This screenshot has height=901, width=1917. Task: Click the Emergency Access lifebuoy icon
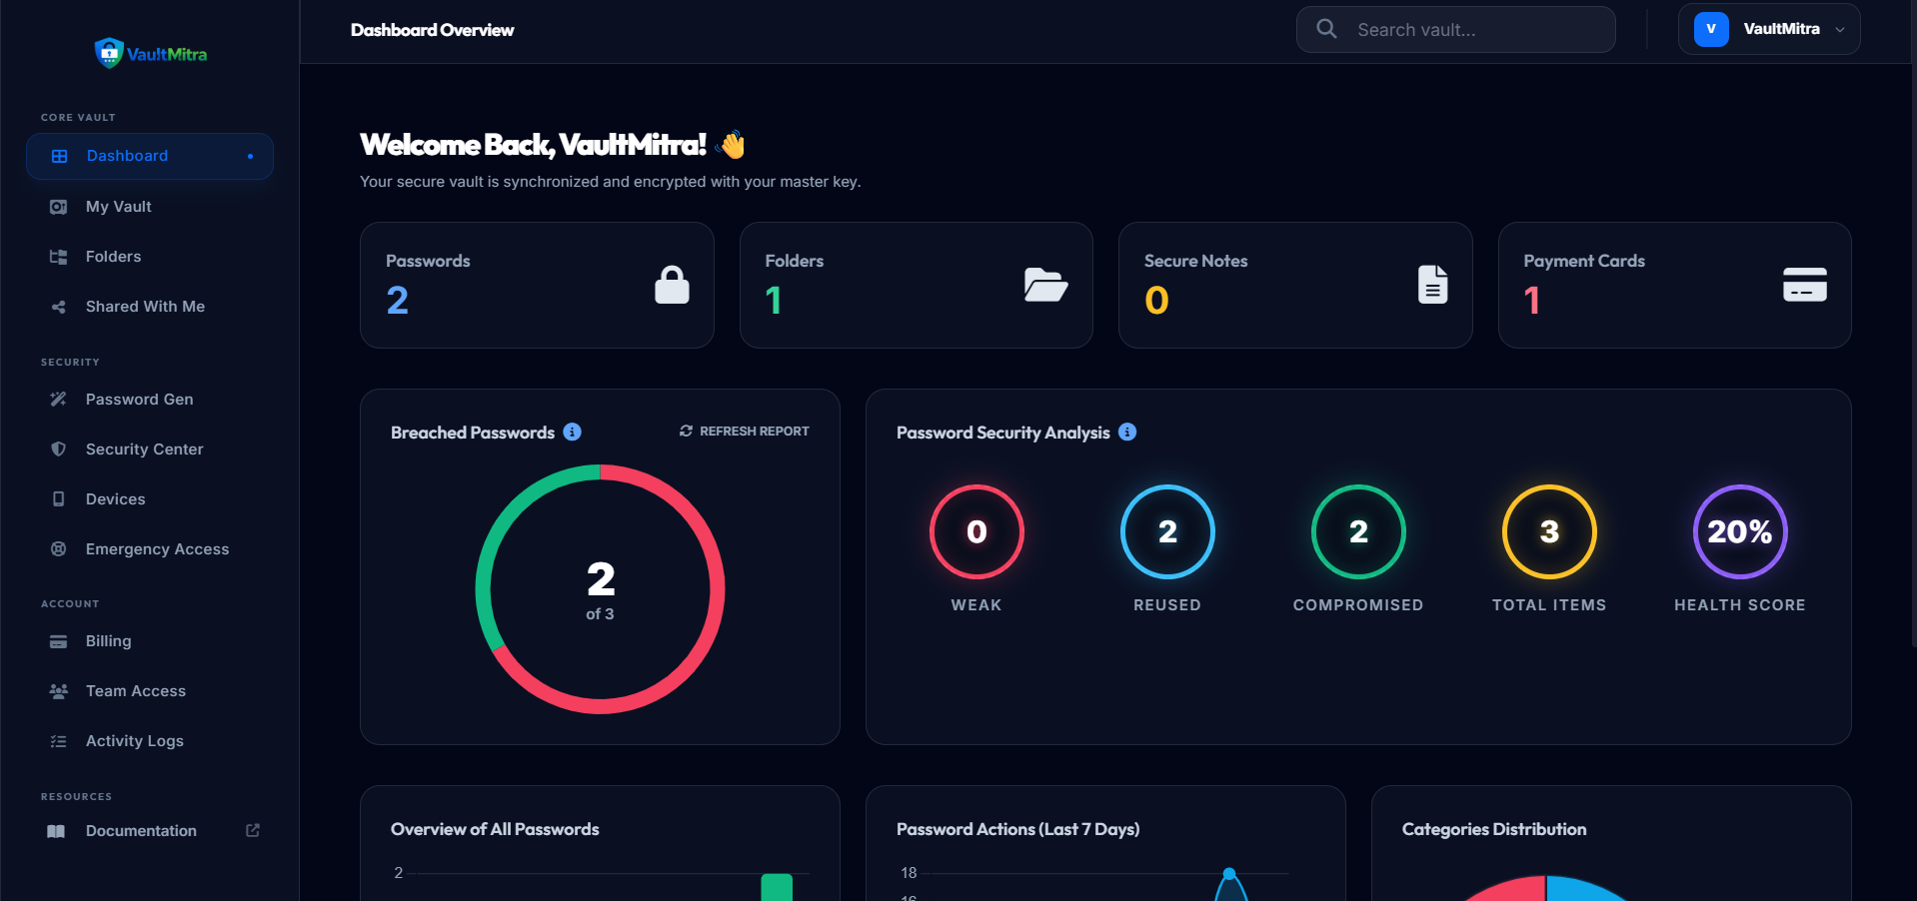coord(58,549)
